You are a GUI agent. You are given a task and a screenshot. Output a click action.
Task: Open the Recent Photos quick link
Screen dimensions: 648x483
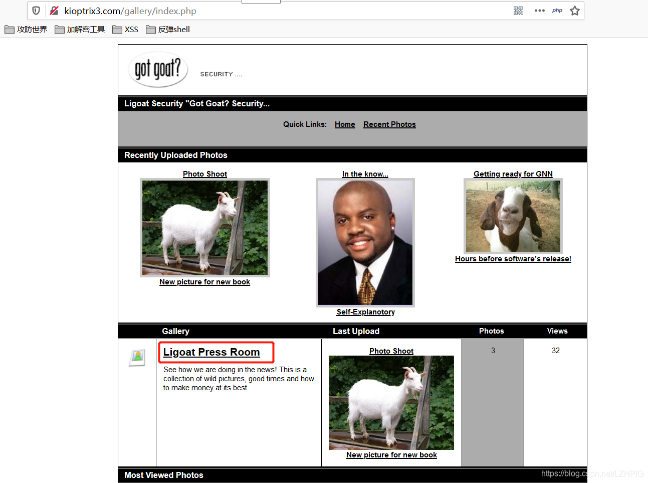(389, 124)
